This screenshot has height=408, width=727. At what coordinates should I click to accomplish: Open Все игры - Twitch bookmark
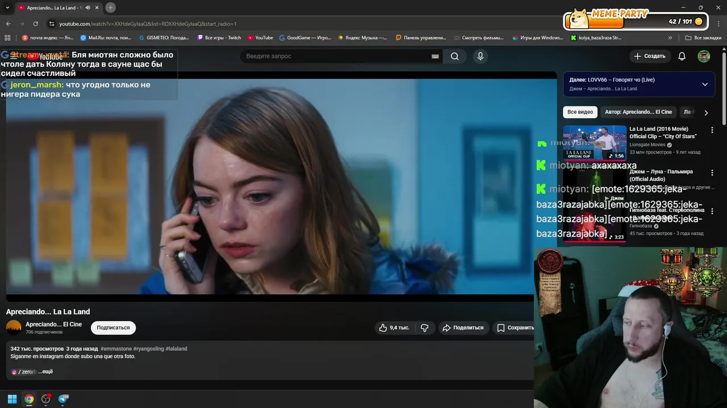219,38
